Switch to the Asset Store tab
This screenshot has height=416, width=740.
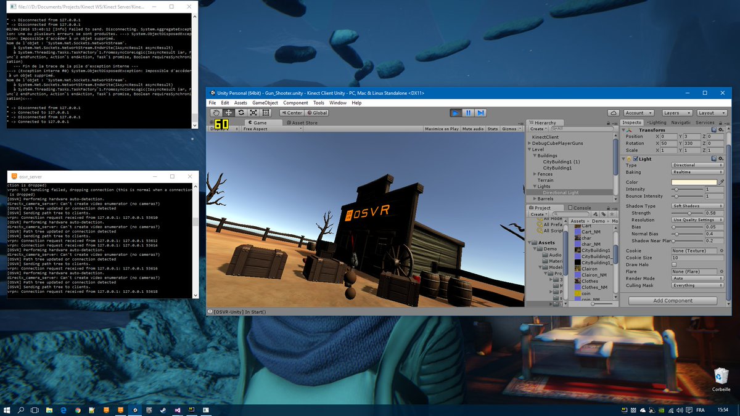tap(302, 123)
